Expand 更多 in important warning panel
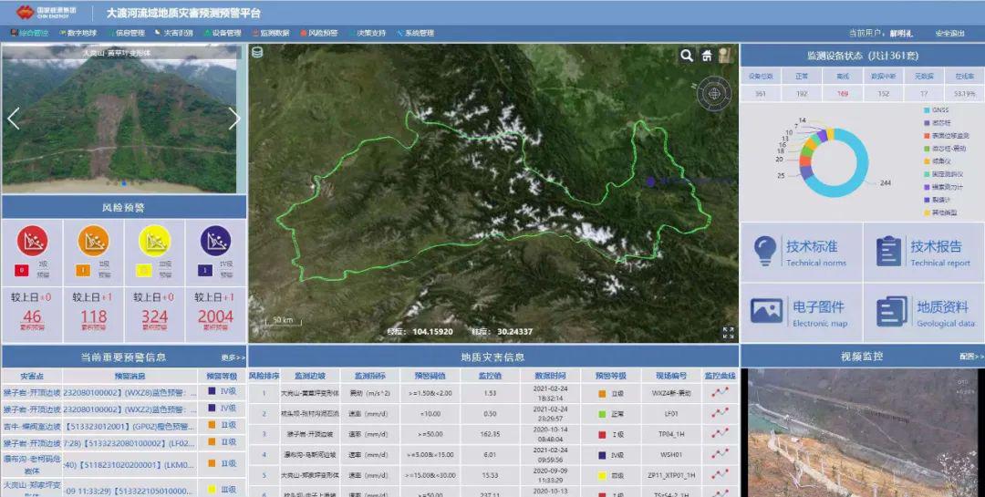 pyautogui.click(x=233, y=357)
